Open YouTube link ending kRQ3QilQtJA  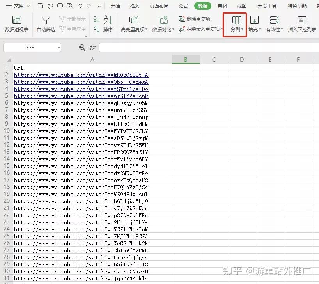(x=81, y=75)
